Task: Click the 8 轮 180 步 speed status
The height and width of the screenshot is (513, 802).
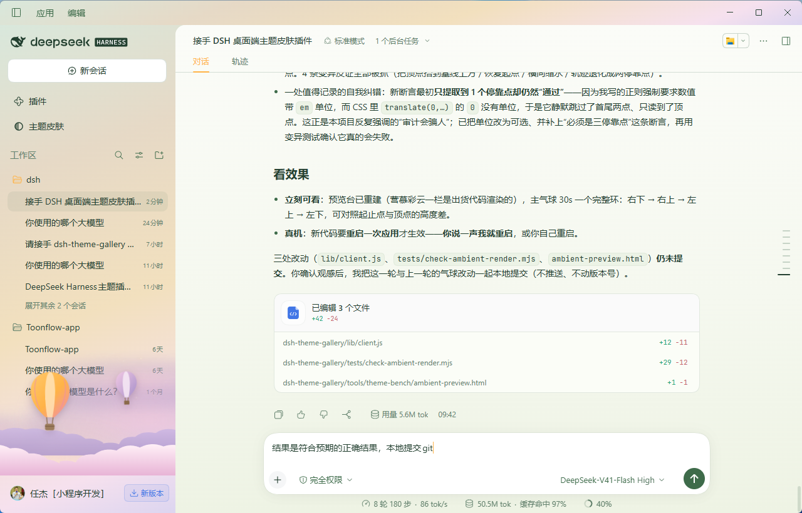Action: click(x=405, y=504)
